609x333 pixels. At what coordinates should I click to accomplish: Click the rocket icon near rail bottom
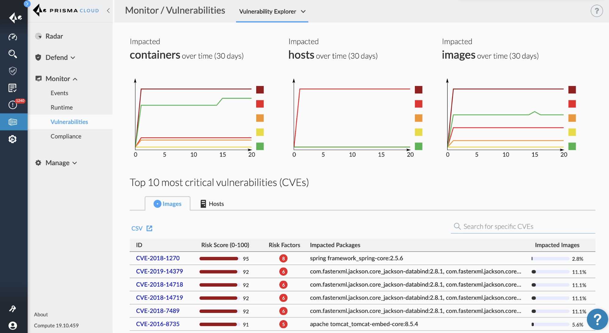[12, 309]
